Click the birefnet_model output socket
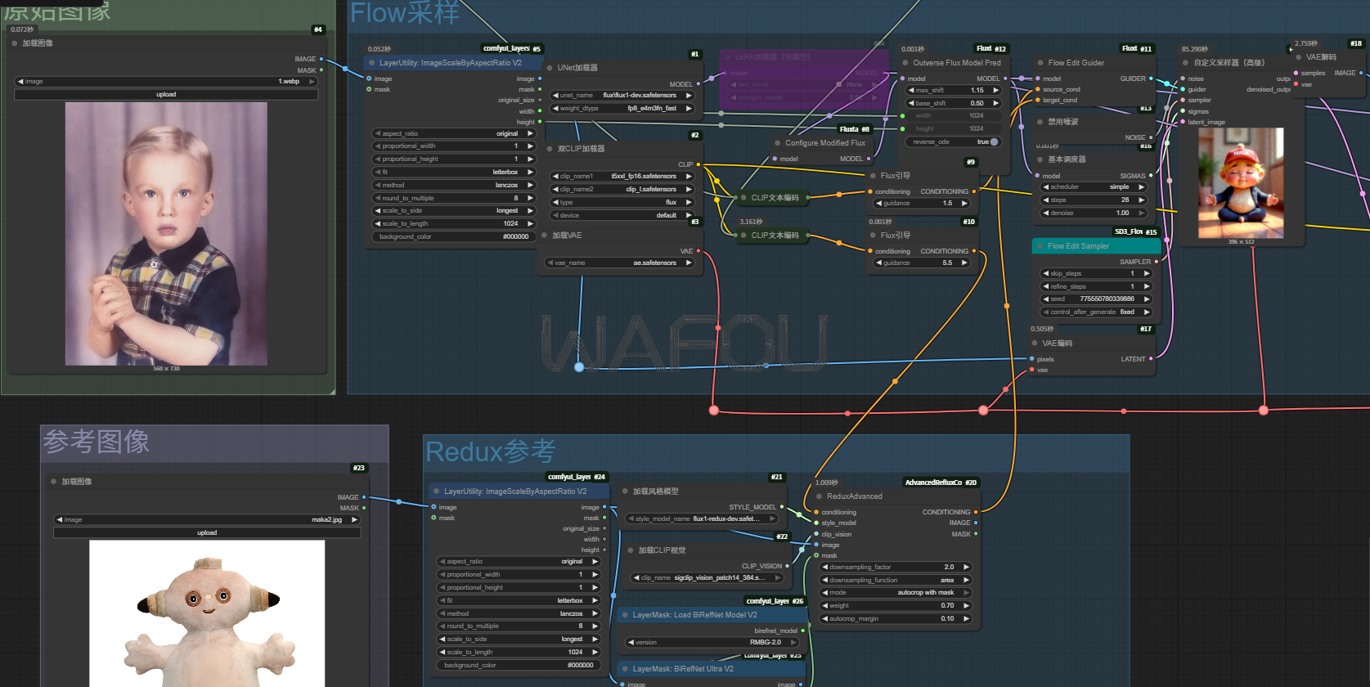Image resolution: width=1370 pixels, height=687 pixels. click(x=802, y=631)
